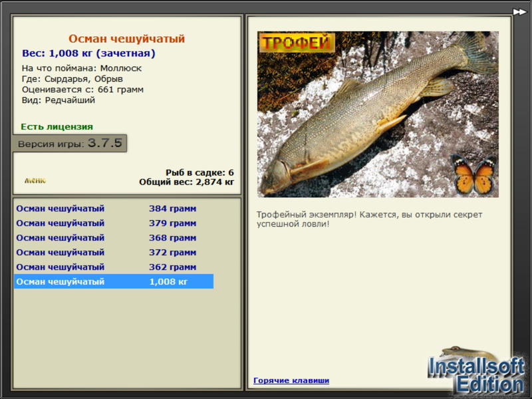Click the Оценивается с: 661 грамм line
The height and width of the screenshot is (399, 532).
click(x=82, y=90)
